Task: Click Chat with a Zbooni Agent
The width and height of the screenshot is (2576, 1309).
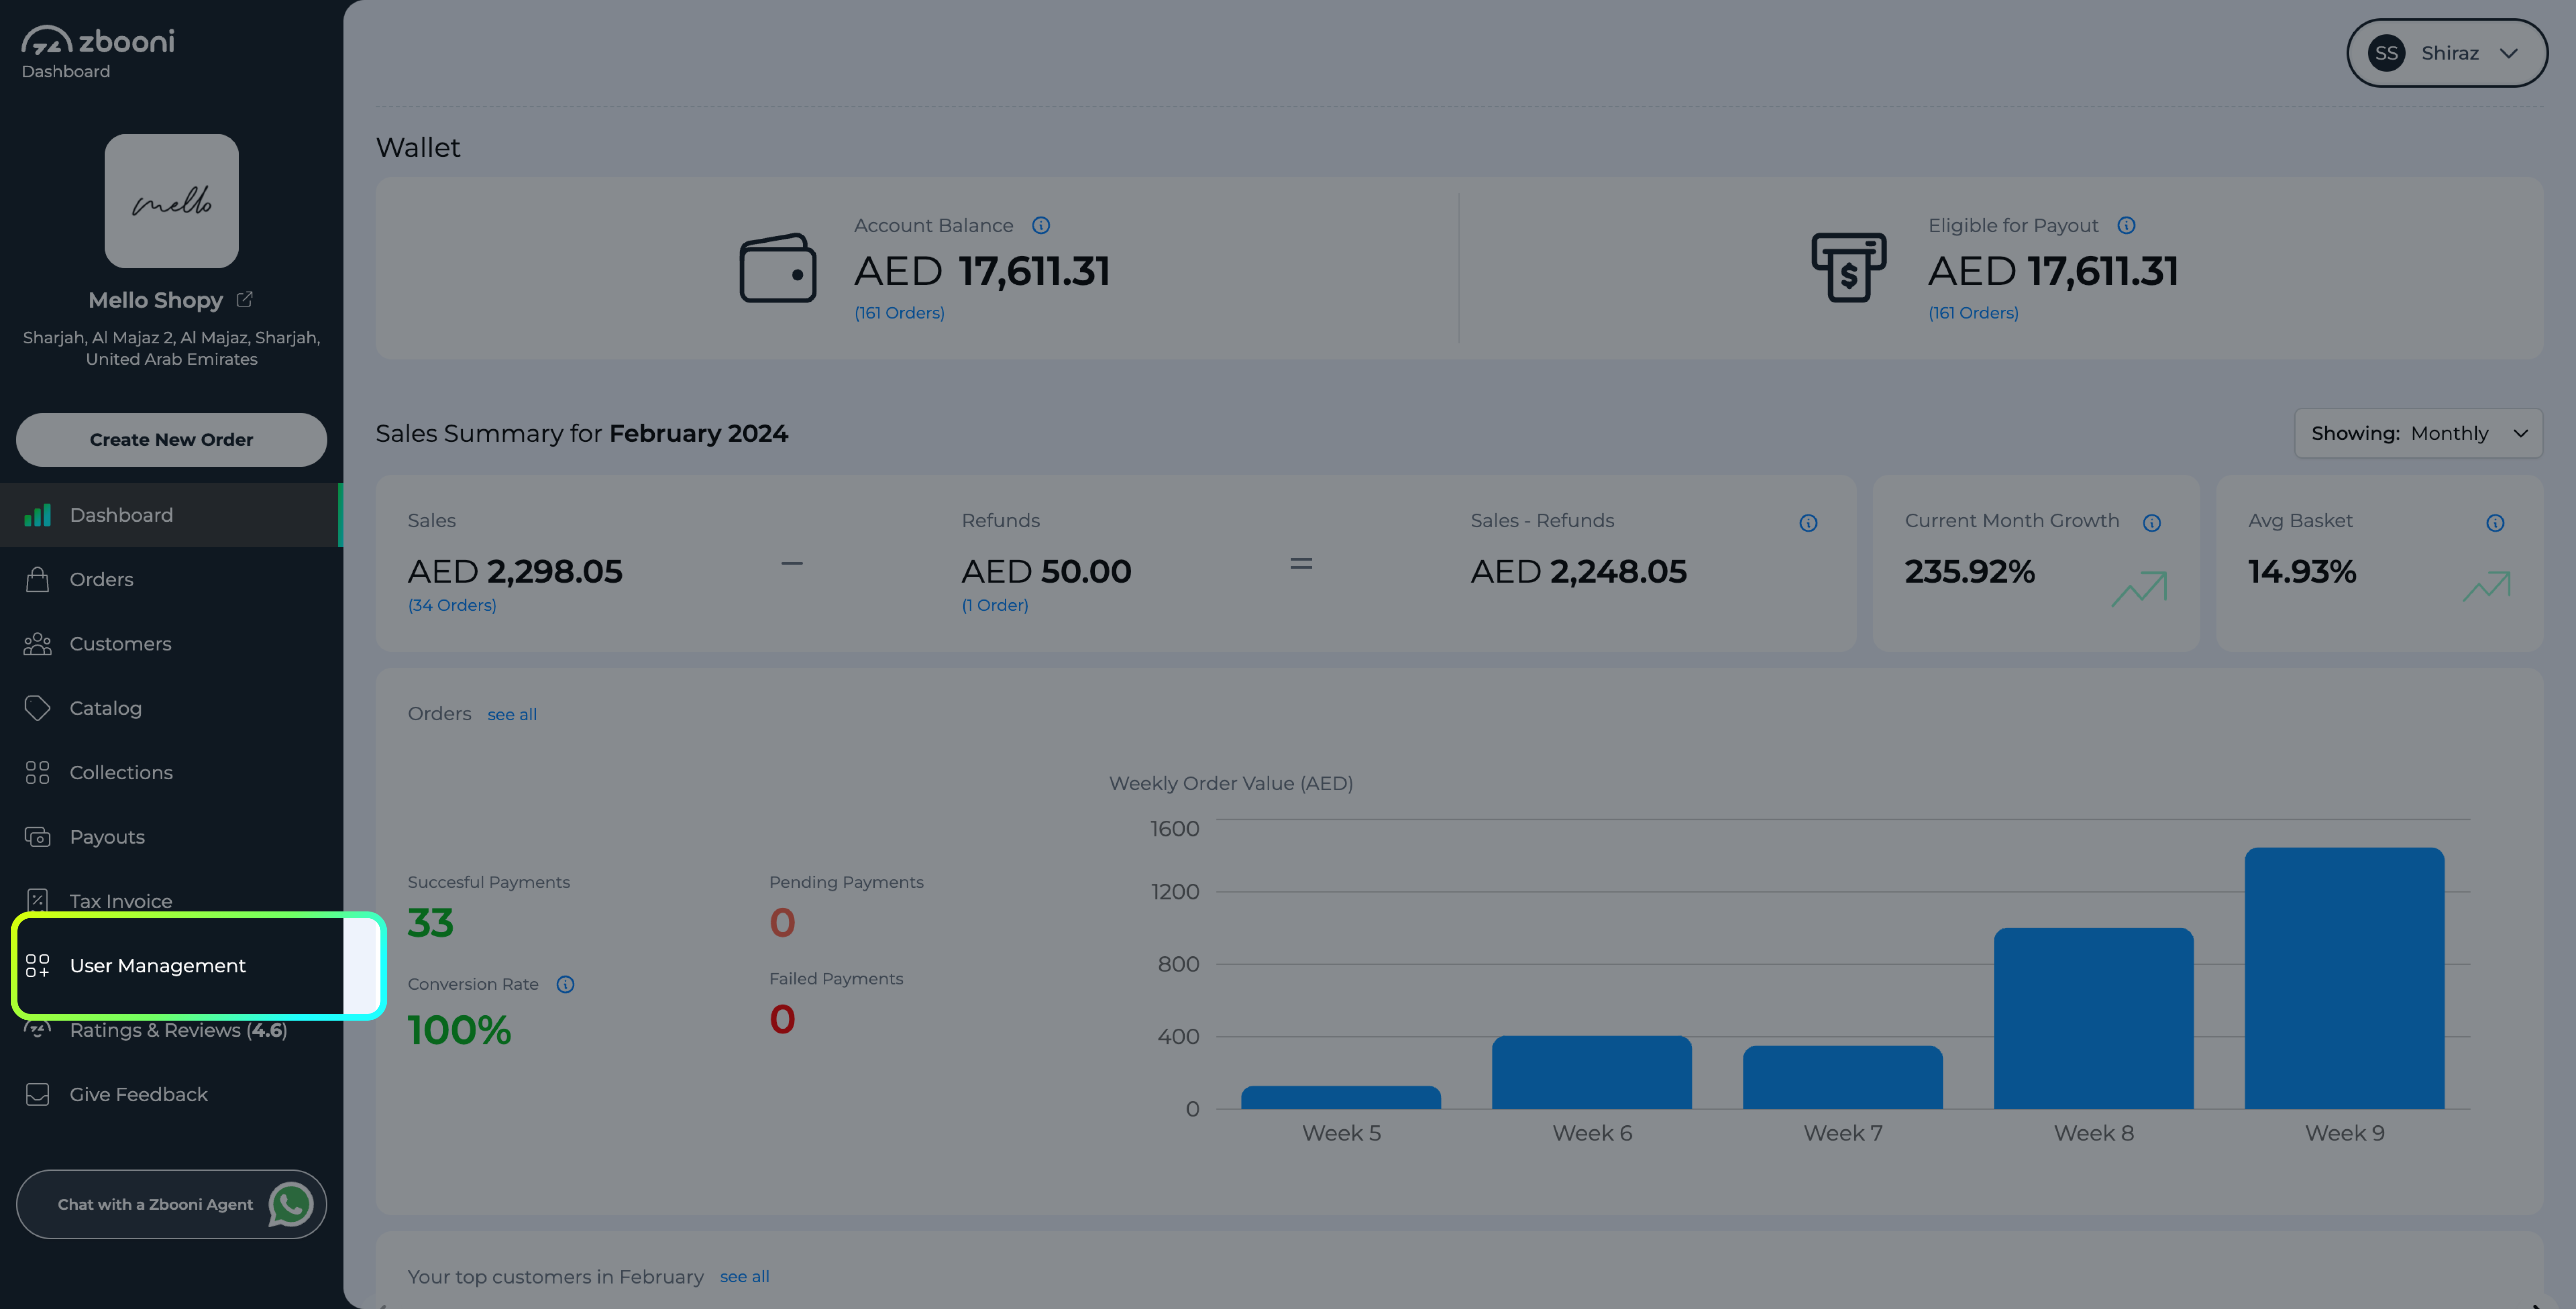Action: tap(171, 1204)
